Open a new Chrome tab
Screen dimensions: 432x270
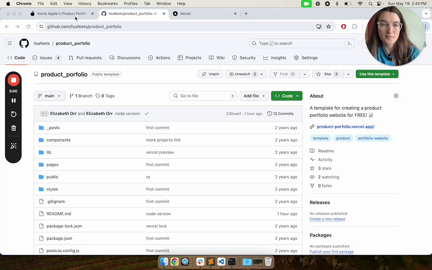click(x=246, y=13)
